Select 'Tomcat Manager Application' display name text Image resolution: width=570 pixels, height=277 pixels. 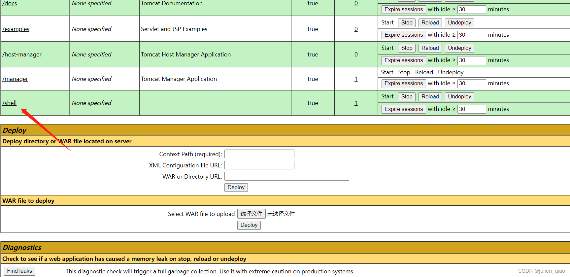(179, 79)
